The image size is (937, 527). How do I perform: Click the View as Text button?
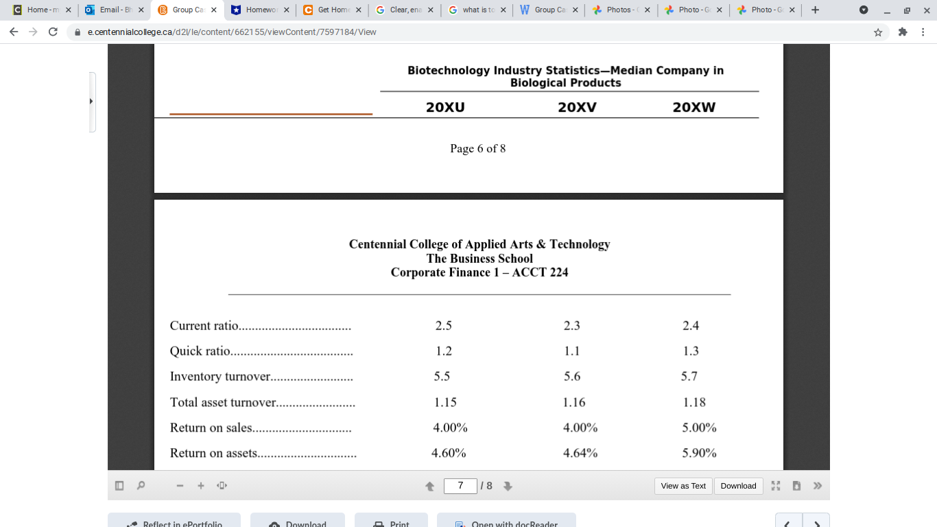pos(683,486)
